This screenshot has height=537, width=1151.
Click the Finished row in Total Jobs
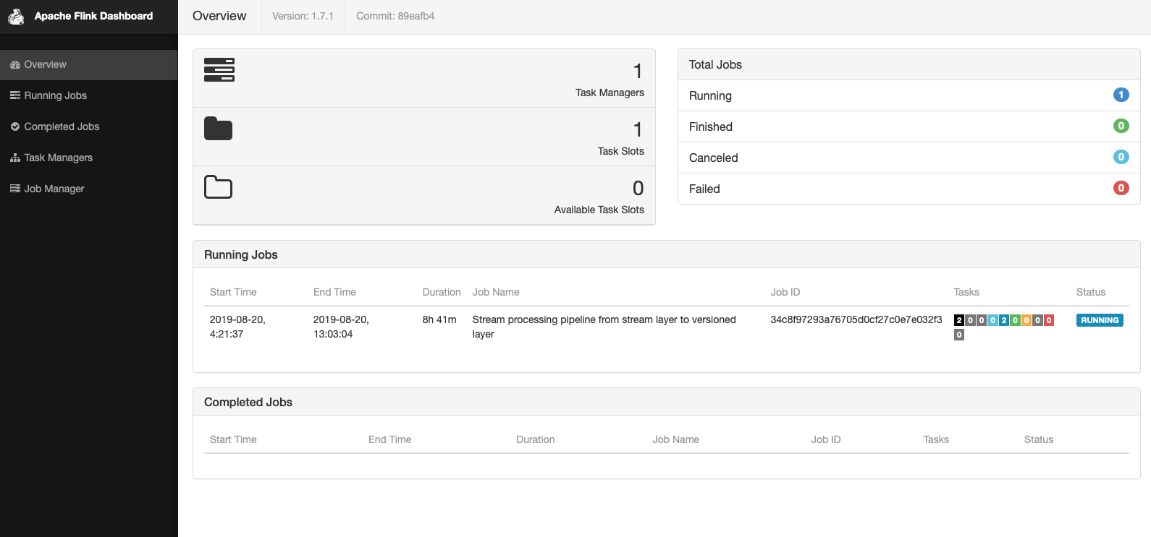tap(909, 126)
